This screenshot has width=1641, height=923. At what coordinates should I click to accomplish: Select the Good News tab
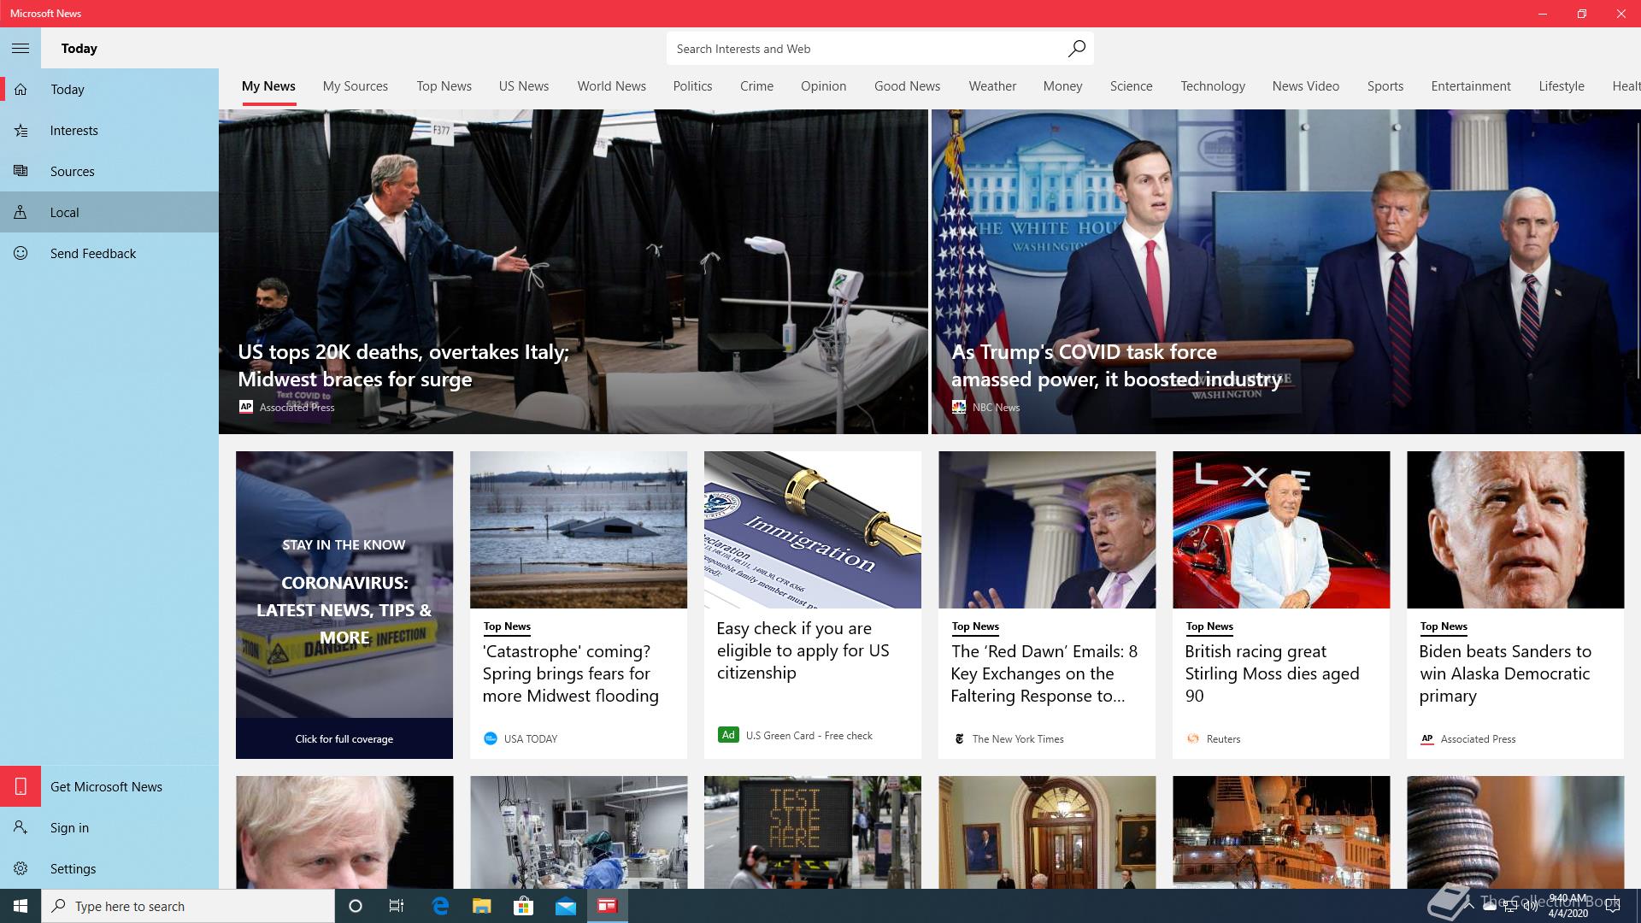[907, 86]
